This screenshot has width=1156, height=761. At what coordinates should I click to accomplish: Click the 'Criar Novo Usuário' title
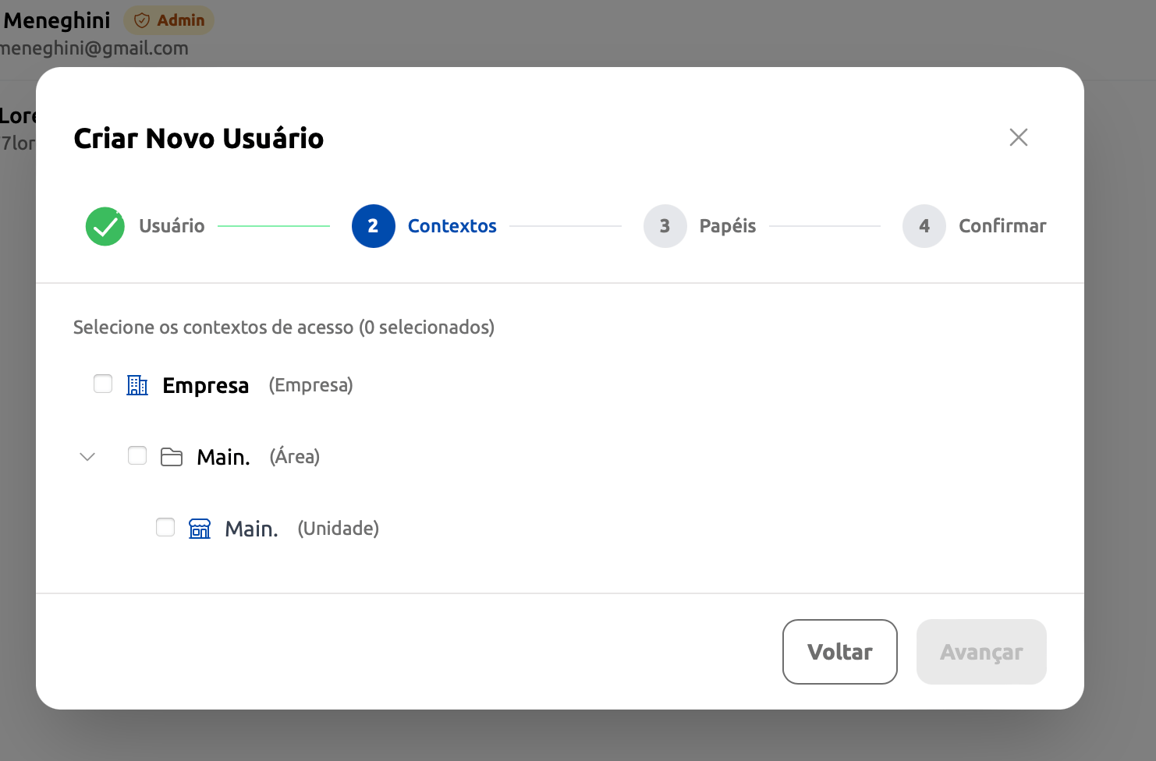(199, 138)
